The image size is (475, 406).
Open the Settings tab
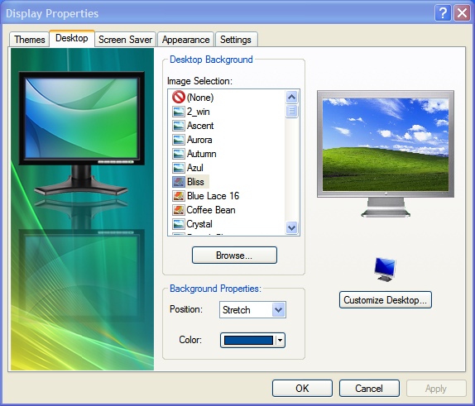[236, 40]
